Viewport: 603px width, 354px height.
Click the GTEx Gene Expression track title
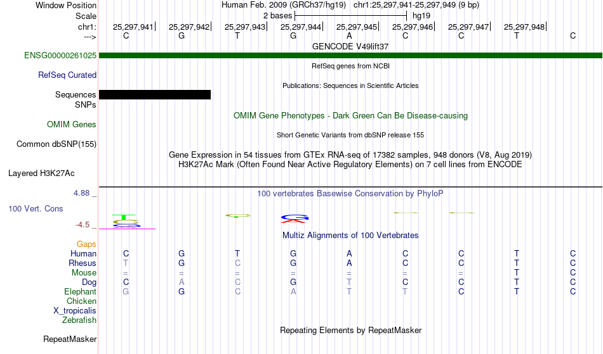pyautogui.click(x=350, y=155)
